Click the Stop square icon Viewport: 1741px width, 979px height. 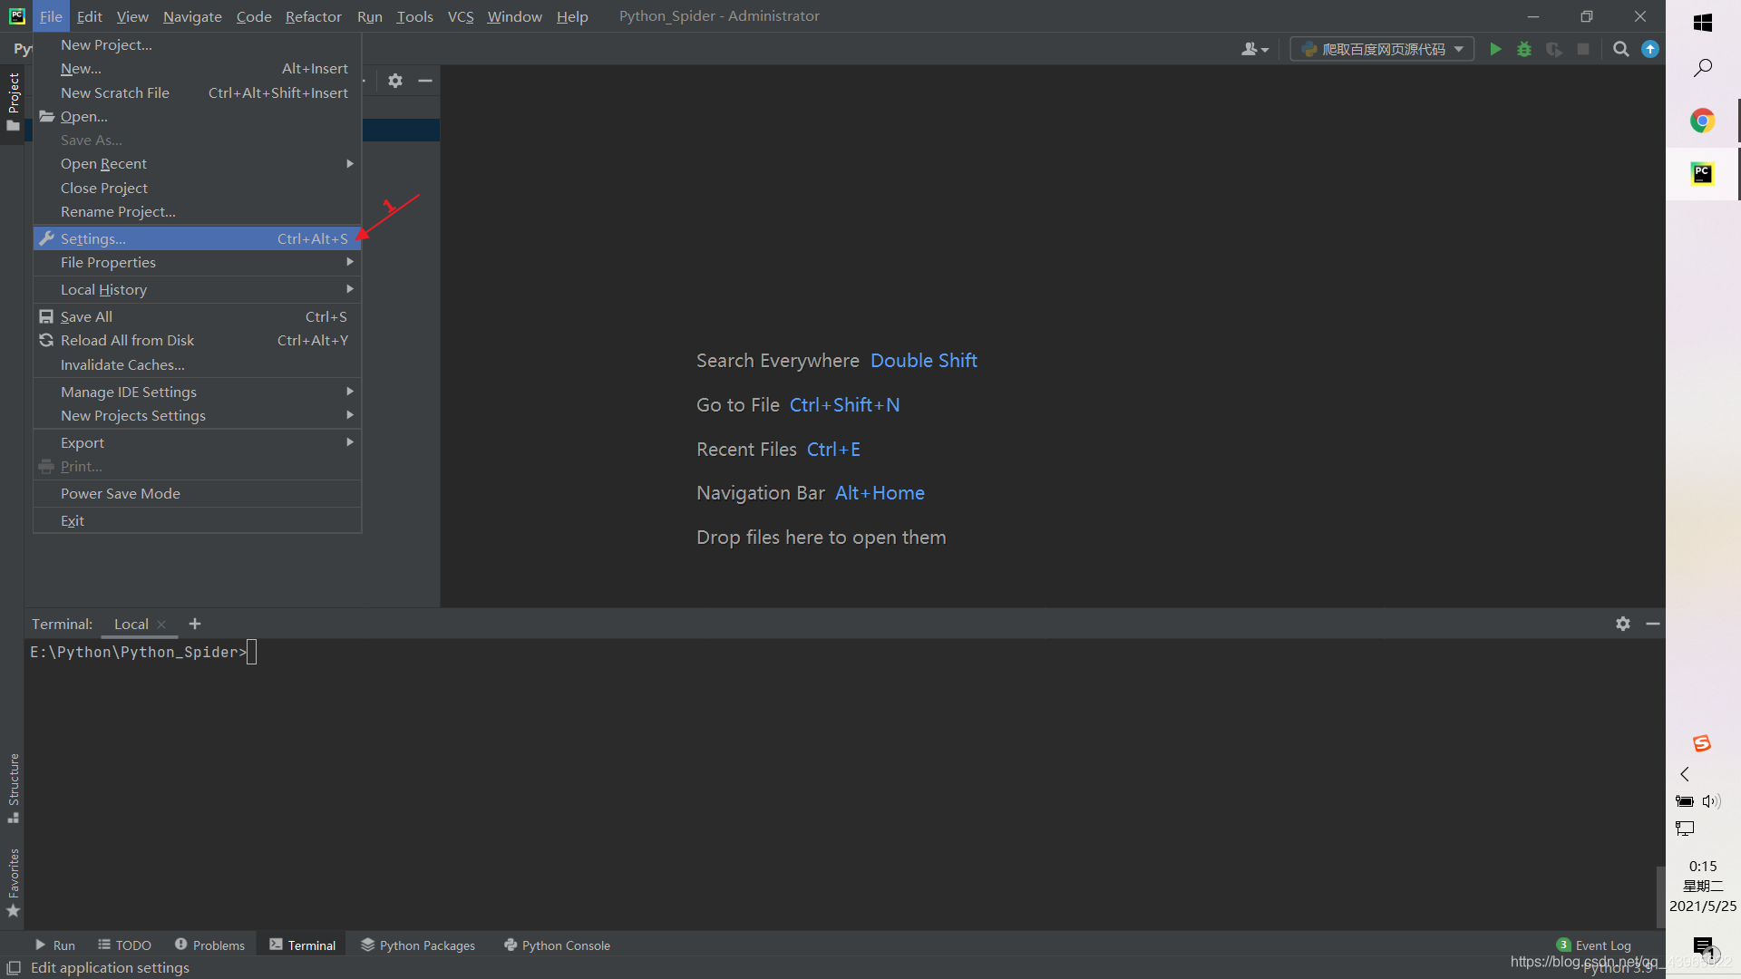tap(1583, 49)
